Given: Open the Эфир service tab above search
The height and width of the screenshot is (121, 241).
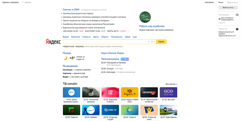Looking at the screenshot, I should 127,37.
